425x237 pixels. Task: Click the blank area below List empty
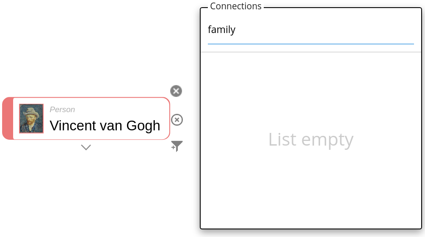[x=311, y=190]
